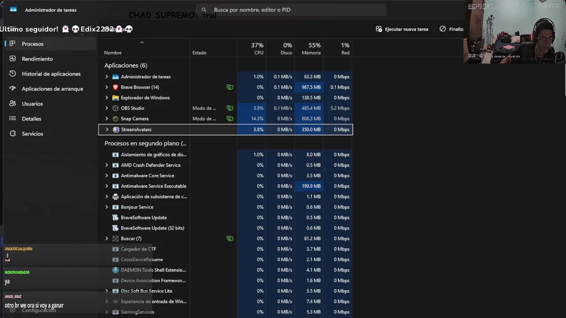Open the Servicios tab

pyautogui.click(x=50, y=134)
